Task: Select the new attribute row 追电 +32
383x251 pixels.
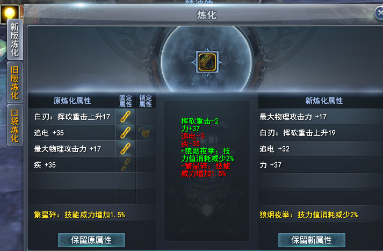Action: click(321, 149)
